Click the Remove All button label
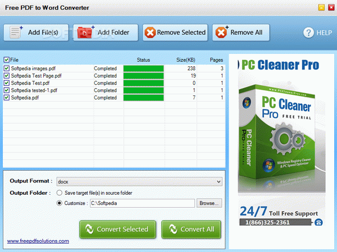 247,33
